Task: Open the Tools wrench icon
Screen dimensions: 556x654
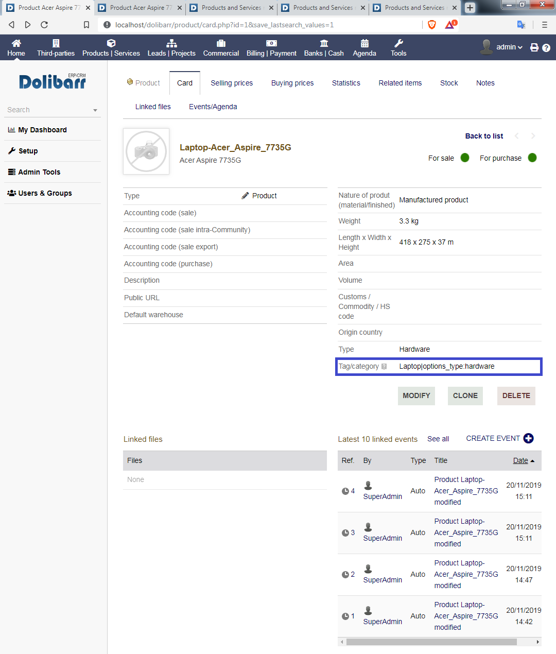Action: coord(398,43)
